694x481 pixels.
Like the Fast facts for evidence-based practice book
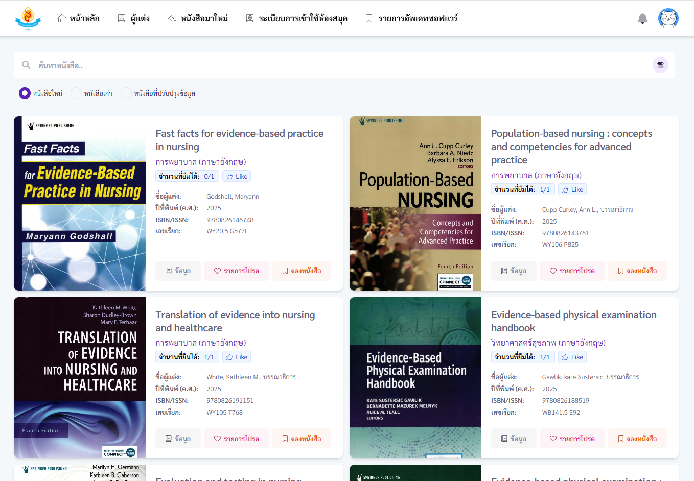[237, 176]
